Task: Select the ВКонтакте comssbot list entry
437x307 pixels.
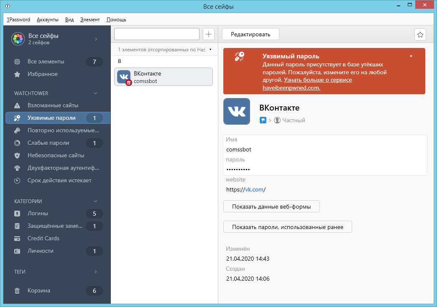Action: tap(164, 77)
